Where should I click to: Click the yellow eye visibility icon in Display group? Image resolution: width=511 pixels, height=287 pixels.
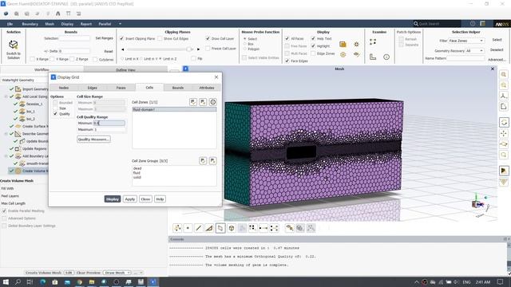click(357, 54)
